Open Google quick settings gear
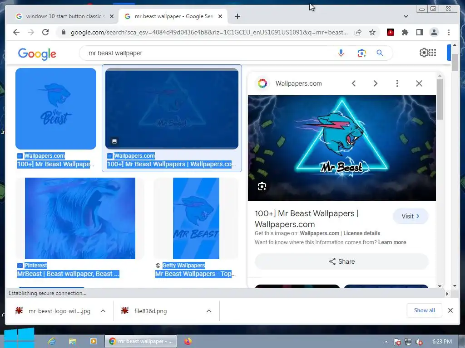 (x=424, y=53)
